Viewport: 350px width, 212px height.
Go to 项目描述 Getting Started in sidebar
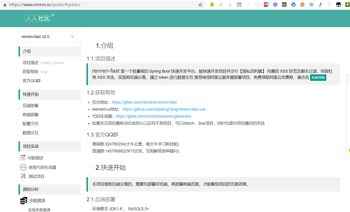[43, 63]
